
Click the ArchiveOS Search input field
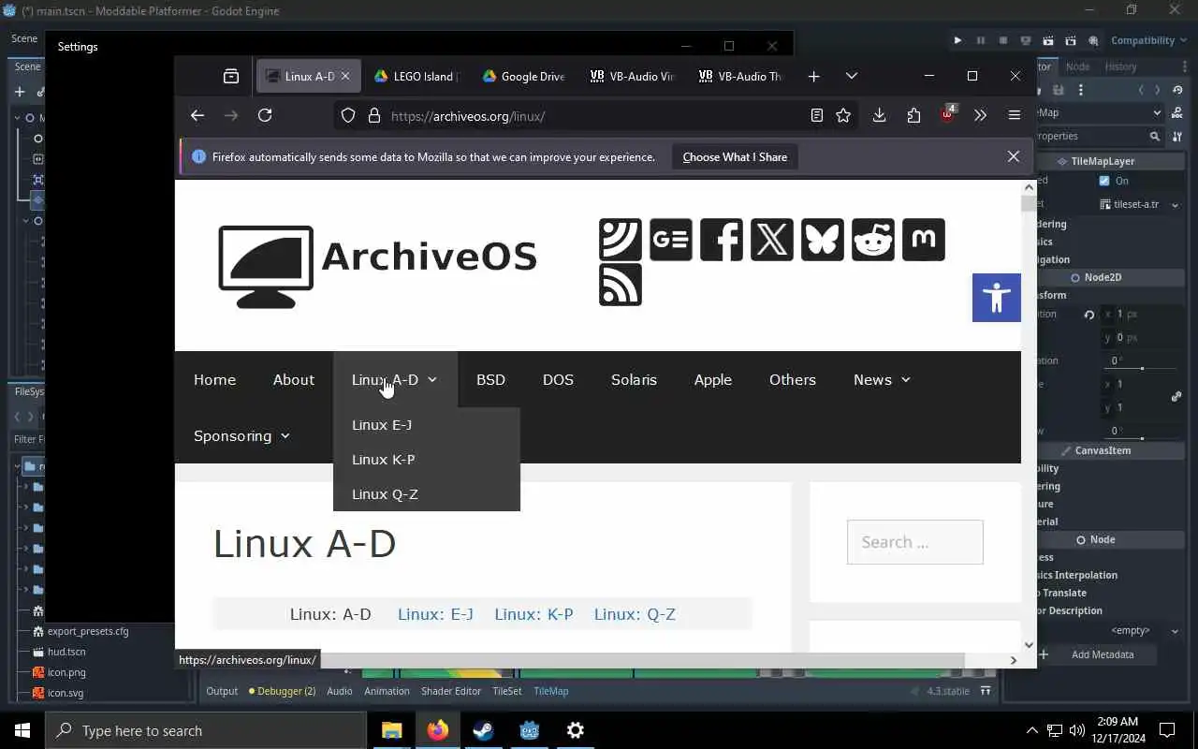(x=915, y=542)
